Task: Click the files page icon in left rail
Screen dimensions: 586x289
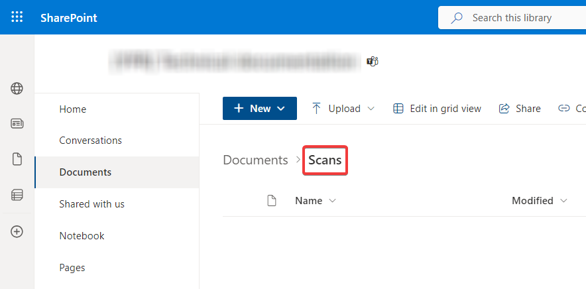Action: click(17, 159)
